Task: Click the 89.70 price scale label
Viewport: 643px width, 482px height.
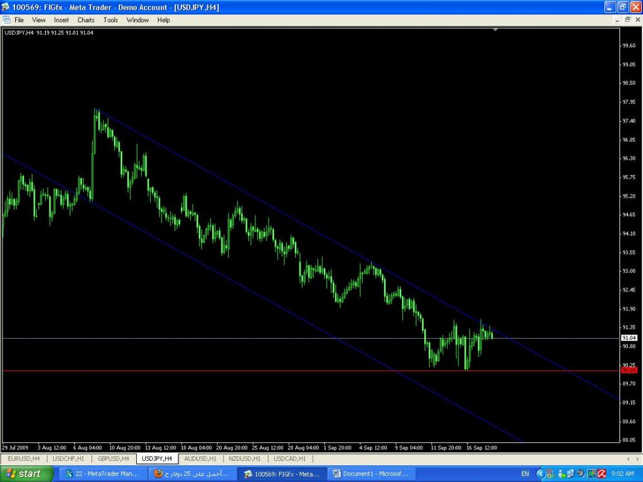Action: pos(629,383)
